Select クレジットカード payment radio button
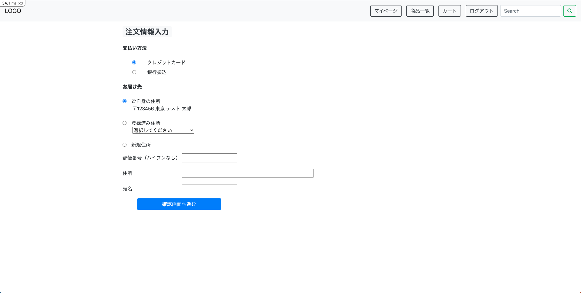 [134, 63]
